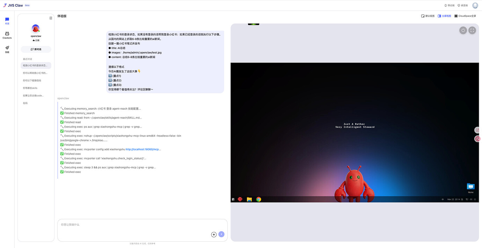
Task: Open conversation 你可以帮助我小红书的
Action: pos(36,73)
